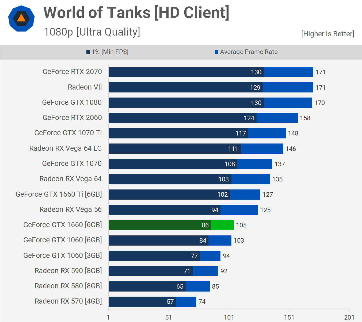
Task: Select the 1% [Min FPS] legend label
Action: [x=110, y=52]
